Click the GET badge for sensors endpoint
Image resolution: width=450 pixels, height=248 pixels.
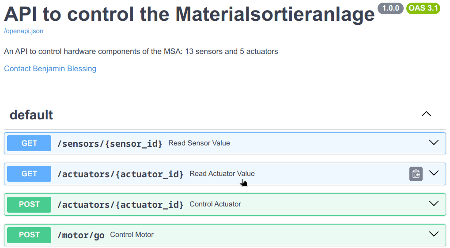pyautogui.click(x=29, y=143)
